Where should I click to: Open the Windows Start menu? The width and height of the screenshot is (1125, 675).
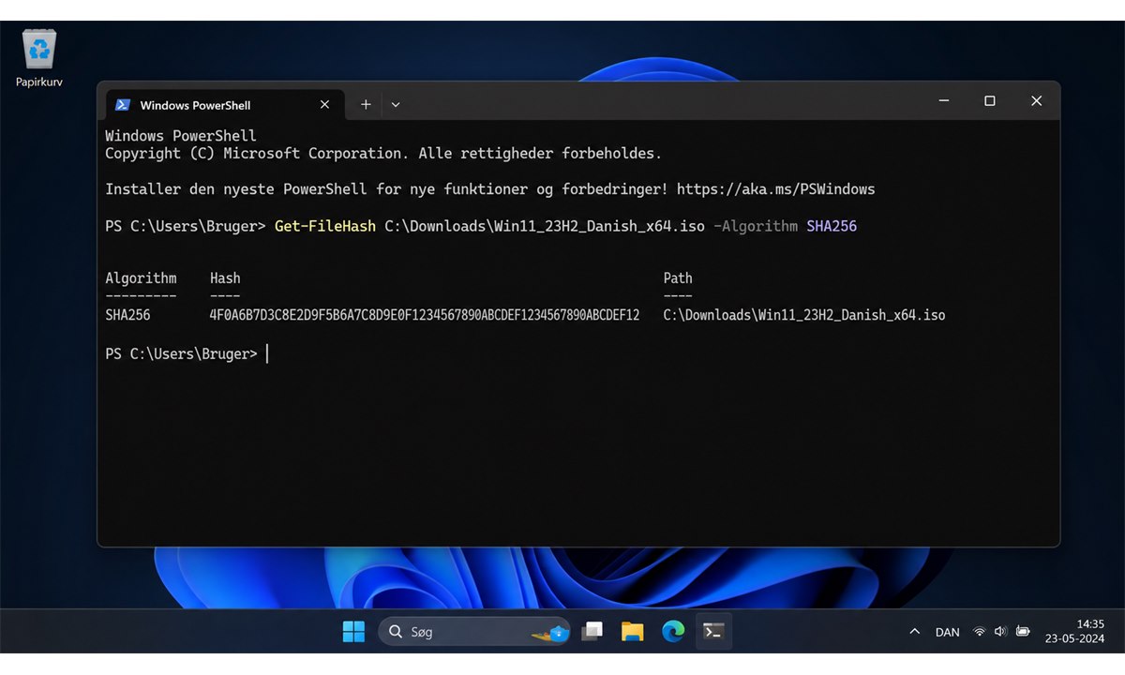[353, 632]
